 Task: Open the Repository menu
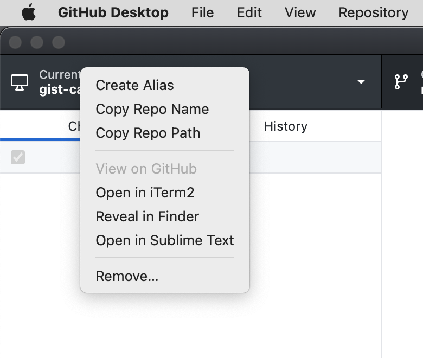click(373, 12)
